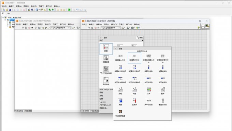Click the connector pane grid icon

(203, 26)
